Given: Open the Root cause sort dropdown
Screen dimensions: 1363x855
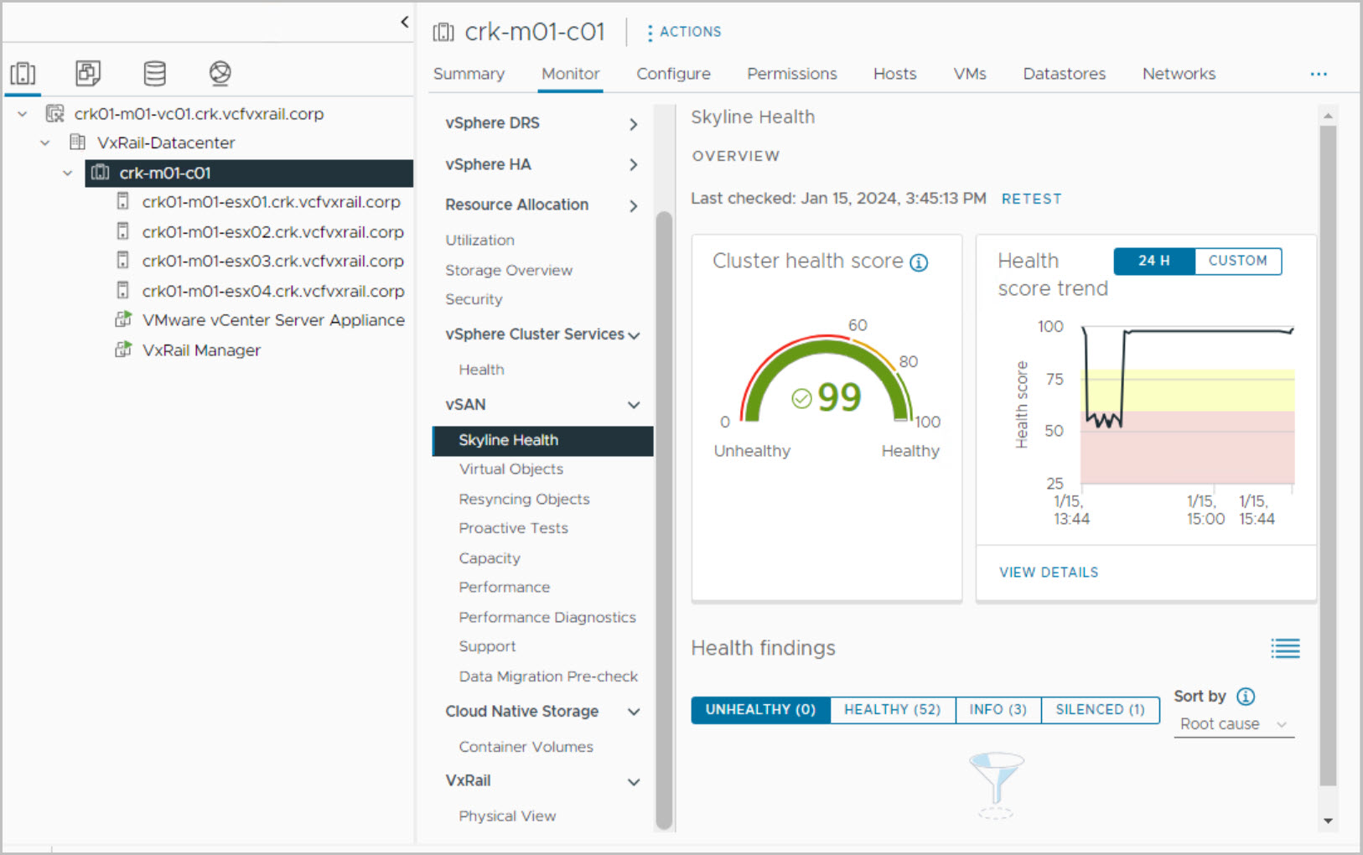Looking at the screenshot, I should pyautogui.click(x=1233, y=724).
